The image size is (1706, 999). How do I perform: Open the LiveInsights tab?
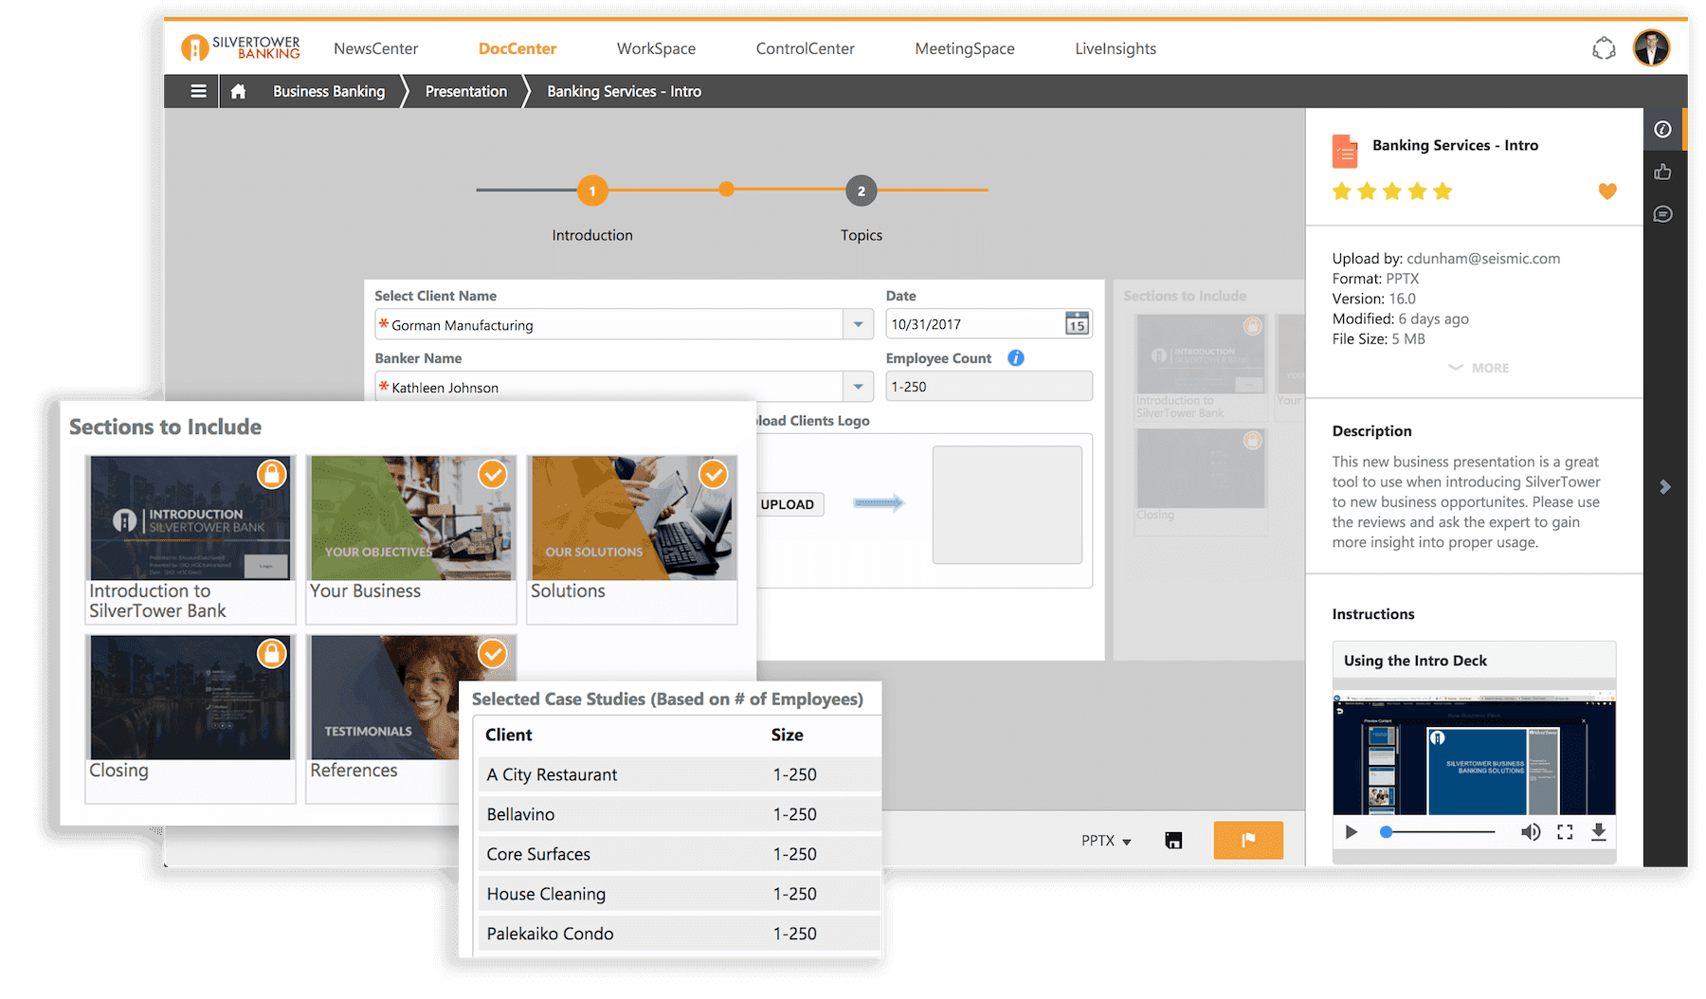pyautogui.click(x=1116, y=48)
